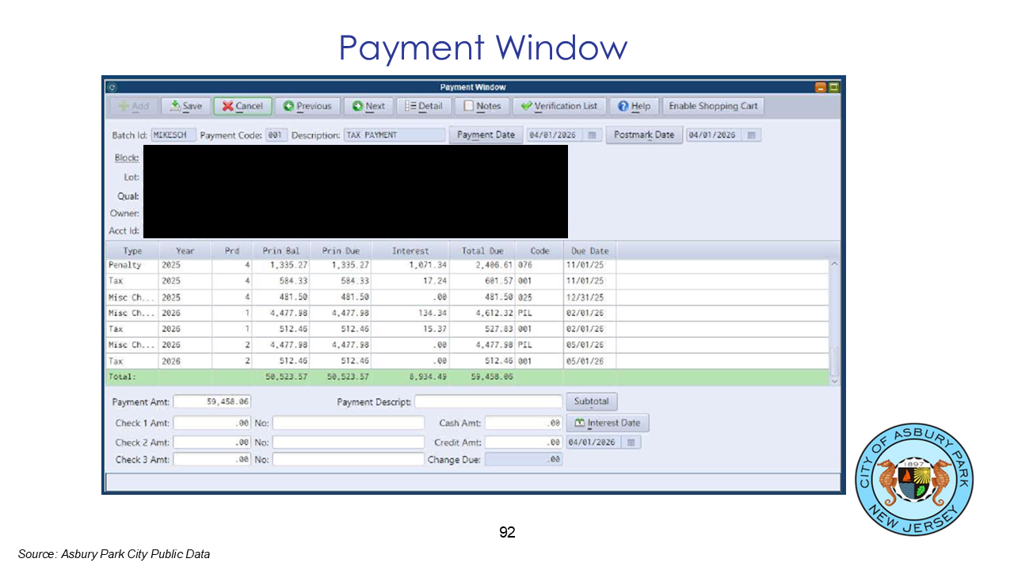
Task: Click the Payment Amt field
Action: [x=212, y=402]
